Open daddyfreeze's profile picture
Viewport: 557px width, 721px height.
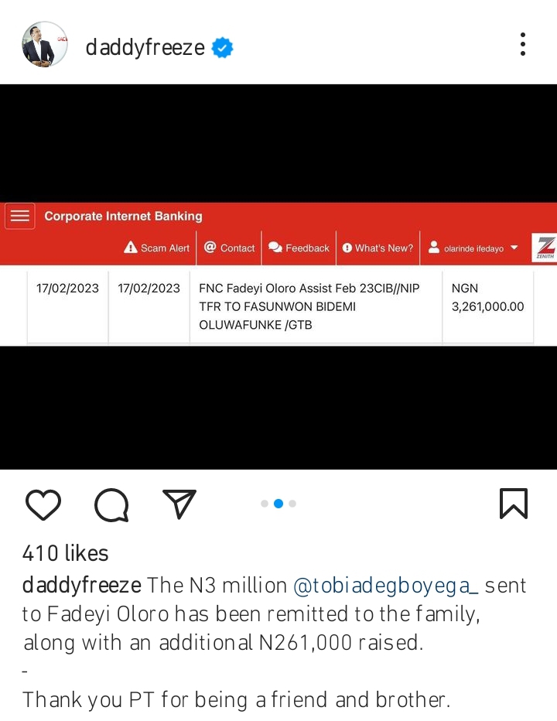(x=44, y=45)
